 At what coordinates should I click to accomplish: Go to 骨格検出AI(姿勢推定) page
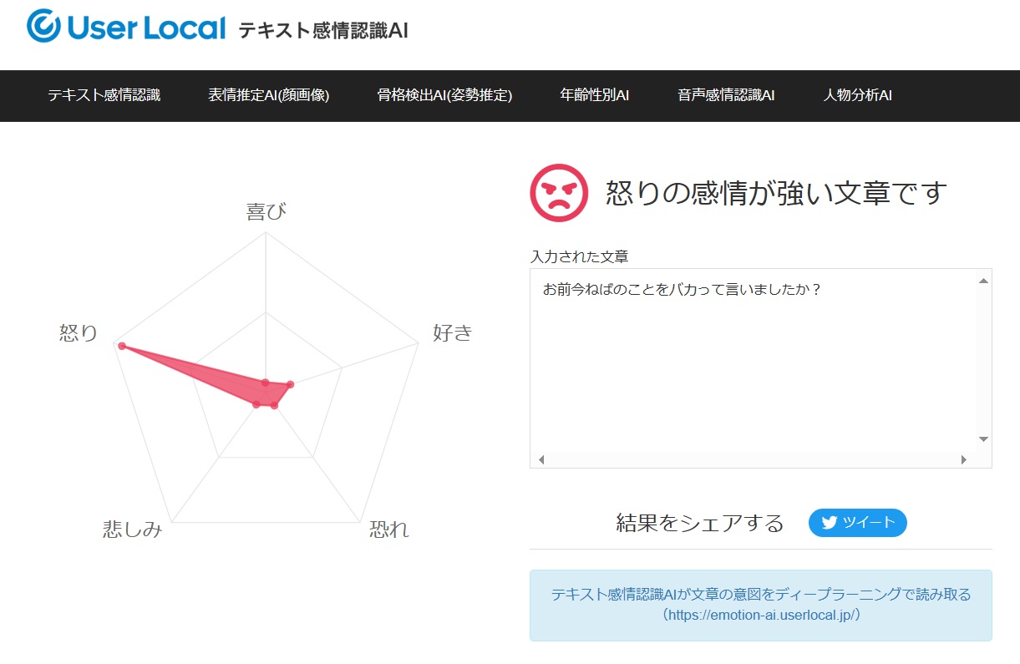pyautogui.click(x=444, y=95)
